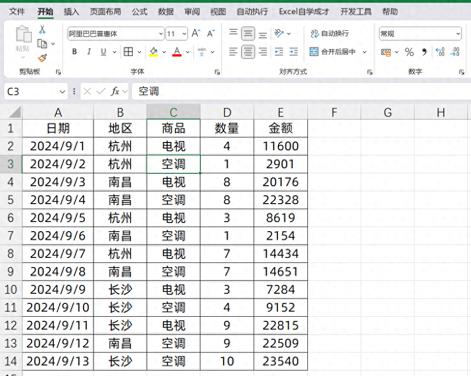Open the Font group dialog launcher
This screenshot has height=376, width=471.
[217, 72]
